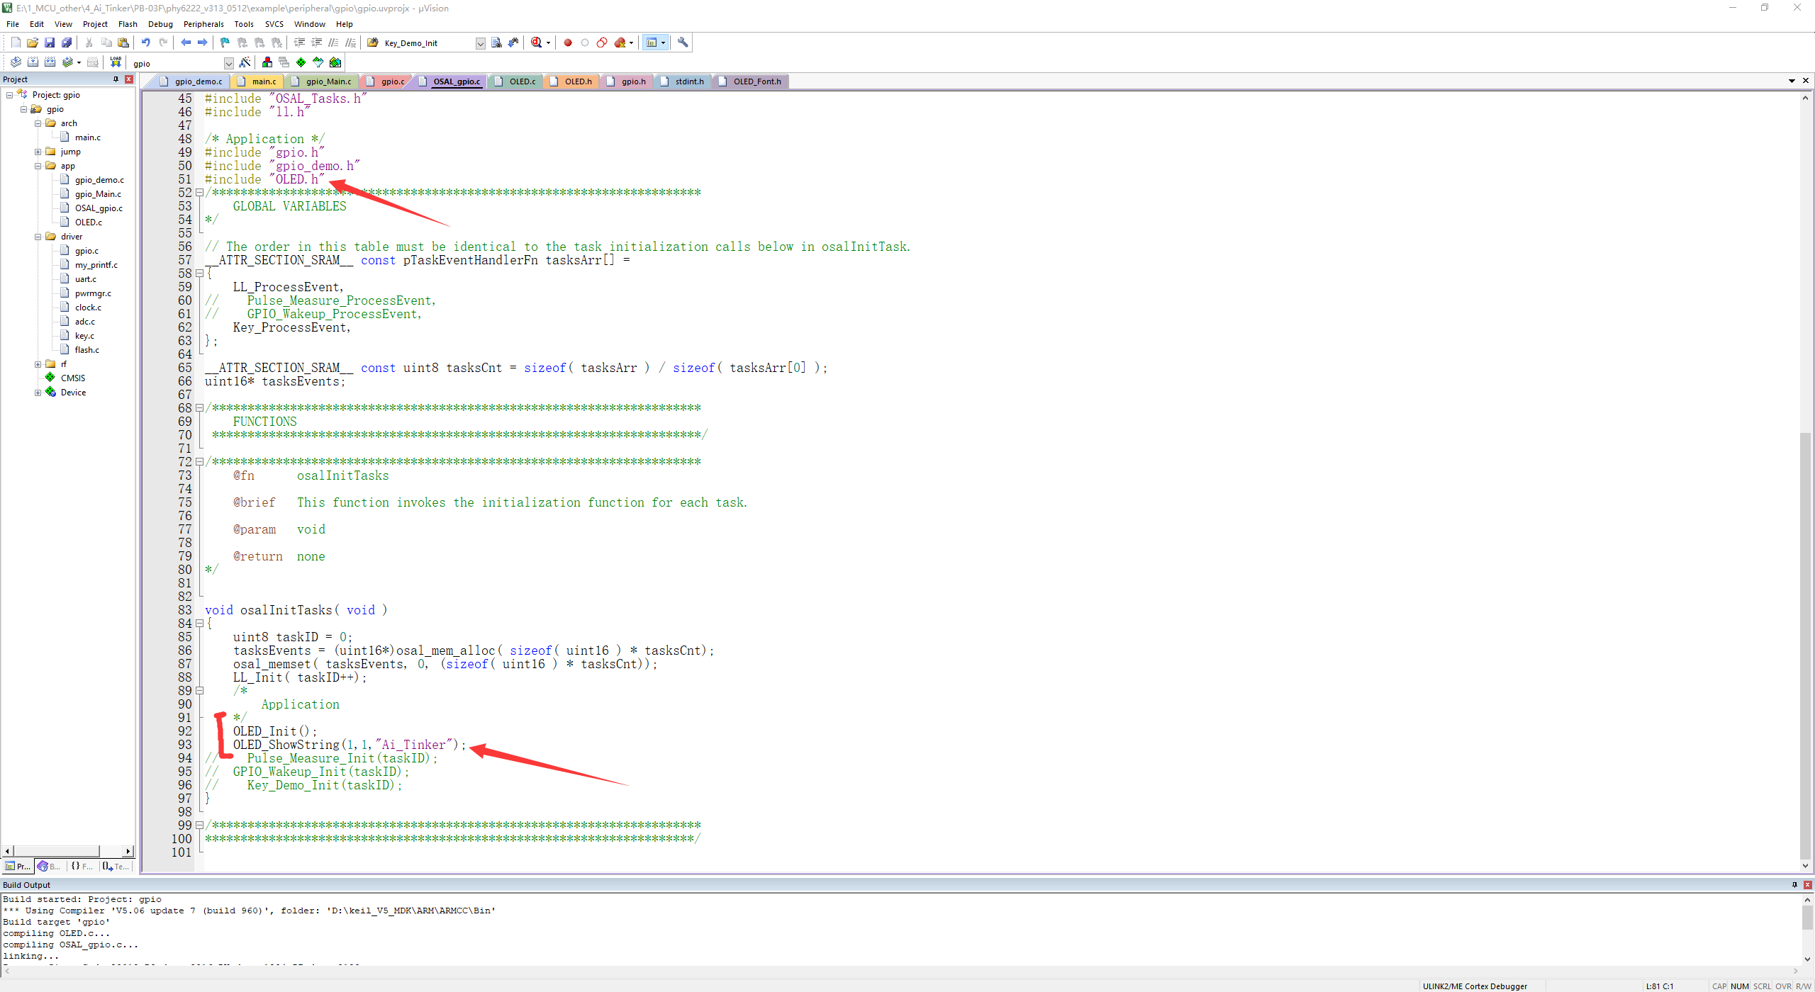1815x992 pixels.
Task: Click the Batch Build icon
Action: [68, 62]
